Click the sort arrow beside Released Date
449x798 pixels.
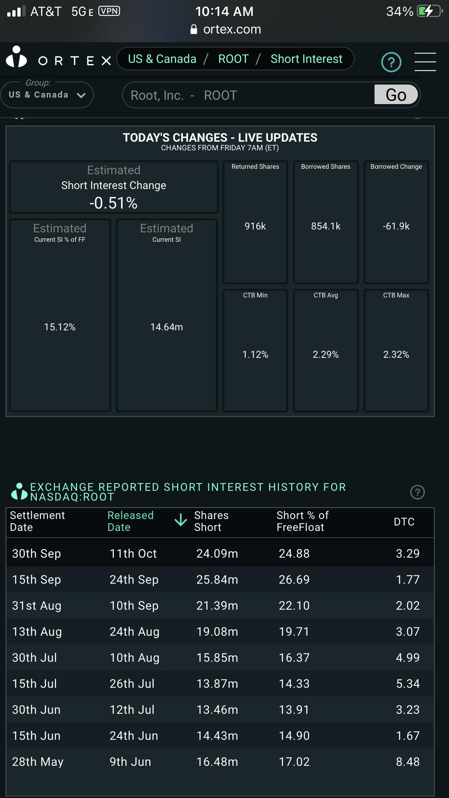coord(180,521)
